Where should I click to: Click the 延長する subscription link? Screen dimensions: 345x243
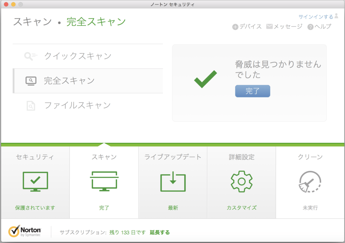pyautogui.click(x=160, y=232)
